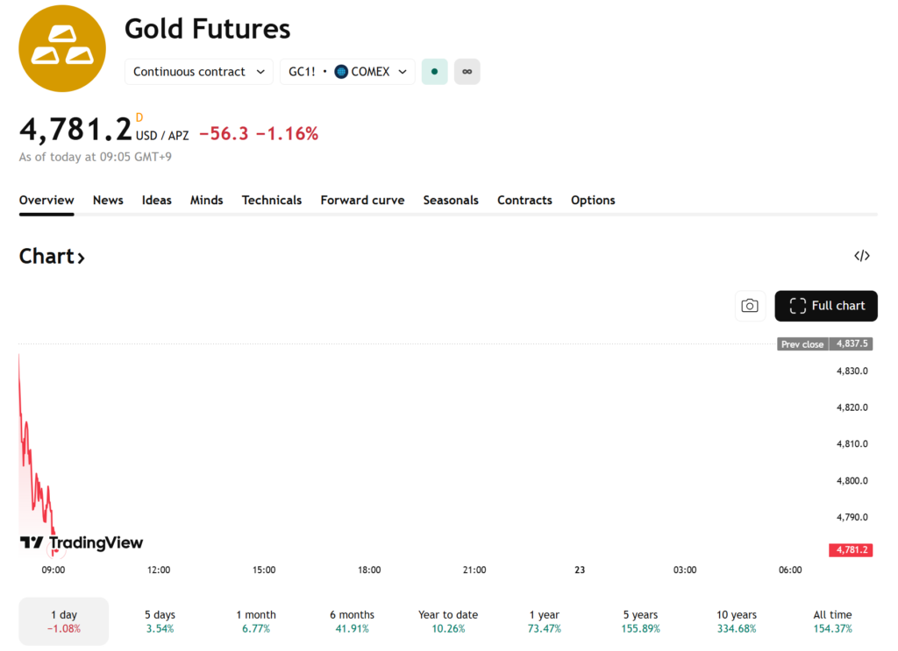Switch chart range to 5 days
The height and width of the screenshot is (651, 898).
[160, 621]
